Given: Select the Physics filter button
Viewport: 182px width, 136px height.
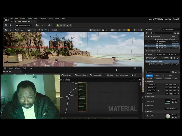Looking at the screenshot, I should pyautogui.click(x=150, y=78).
